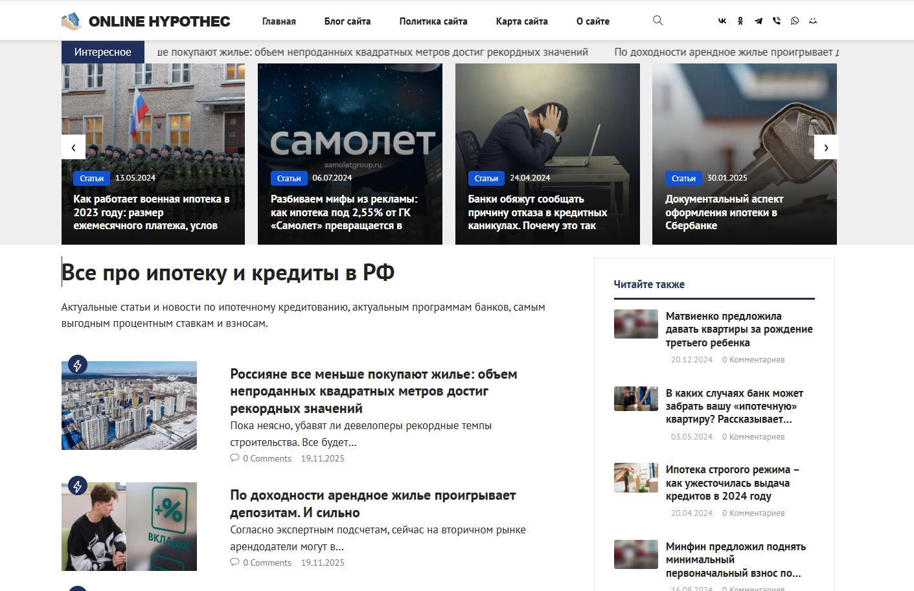Click sidebar thumbnail beside Матвиенко article
The width and height of the screenshot is (914, 591).
(636, 324)
